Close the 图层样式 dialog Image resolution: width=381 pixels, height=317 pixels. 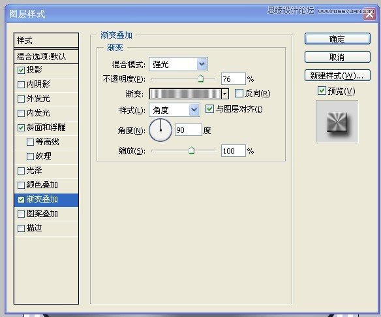pos(369,14)
